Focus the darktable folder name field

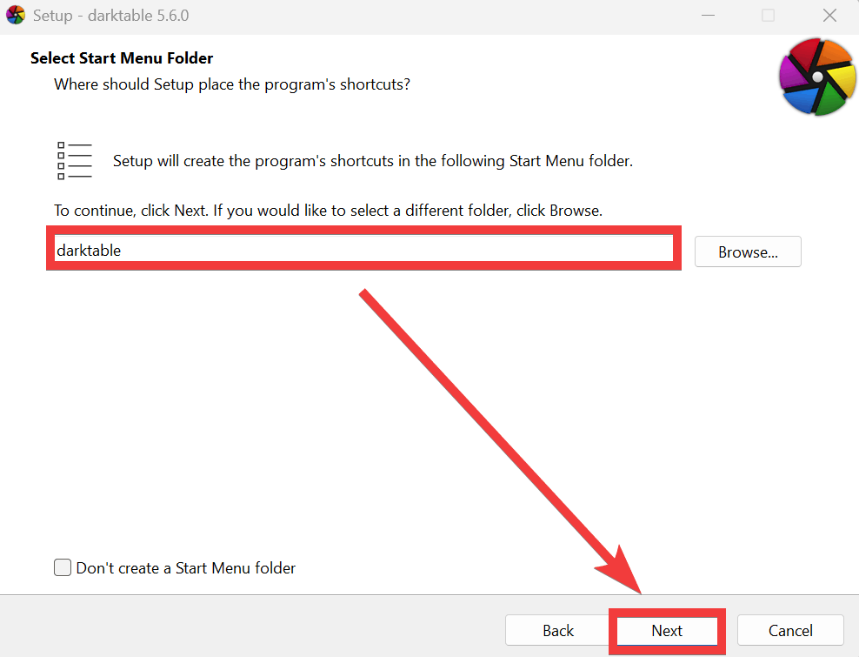coord(363,249)
